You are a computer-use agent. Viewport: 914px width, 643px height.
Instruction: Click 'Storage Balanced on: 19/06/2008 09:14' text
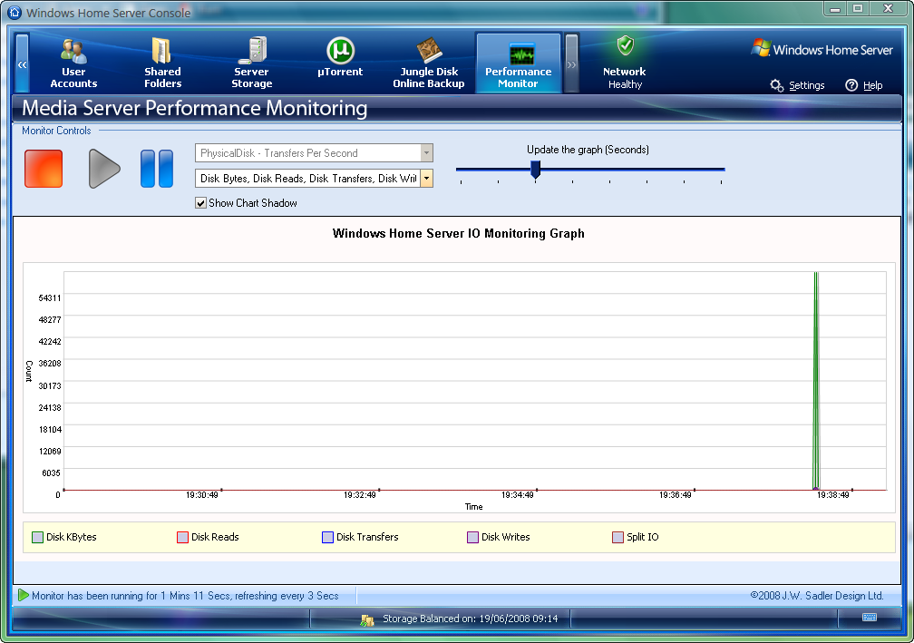pos(471,619)
